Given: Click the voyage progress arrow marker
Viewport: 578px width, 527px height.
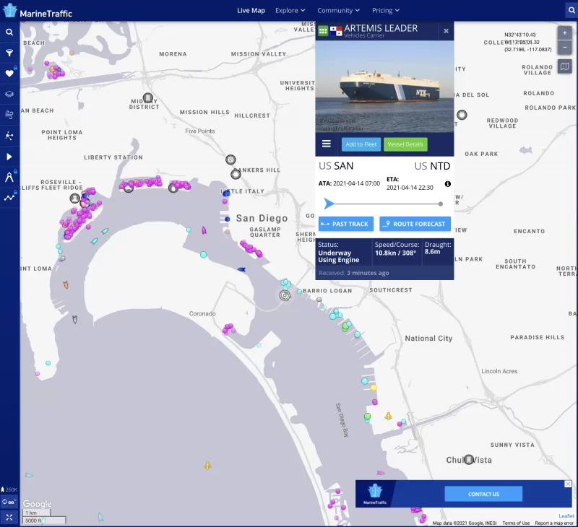Looking at the screenshot, I should tap(329, 204).
